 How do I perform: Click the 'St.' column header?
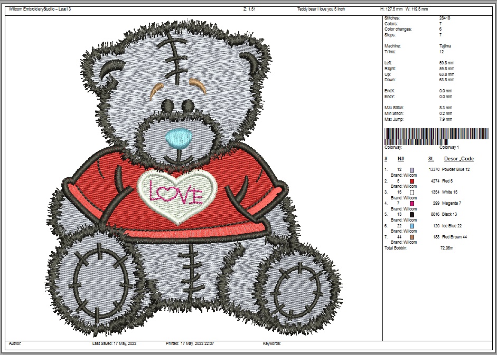click(x=431, y=159)
